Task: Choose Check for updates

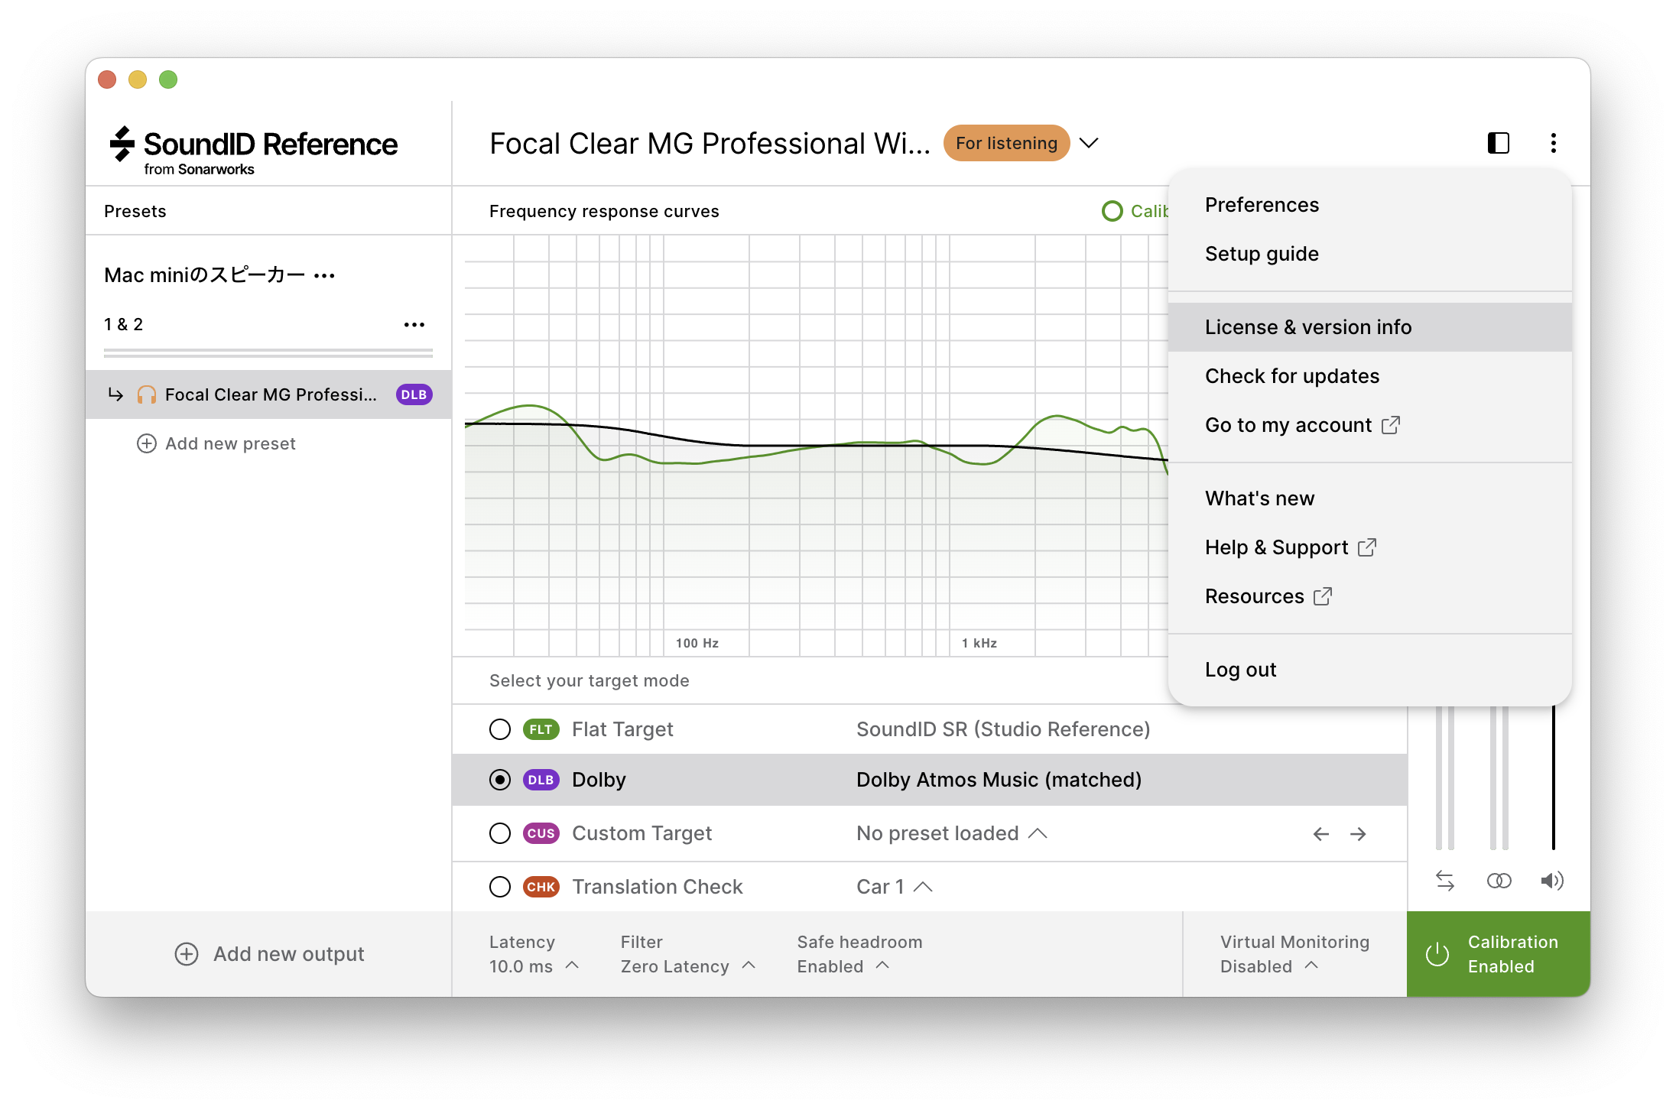Action: 1370,376
